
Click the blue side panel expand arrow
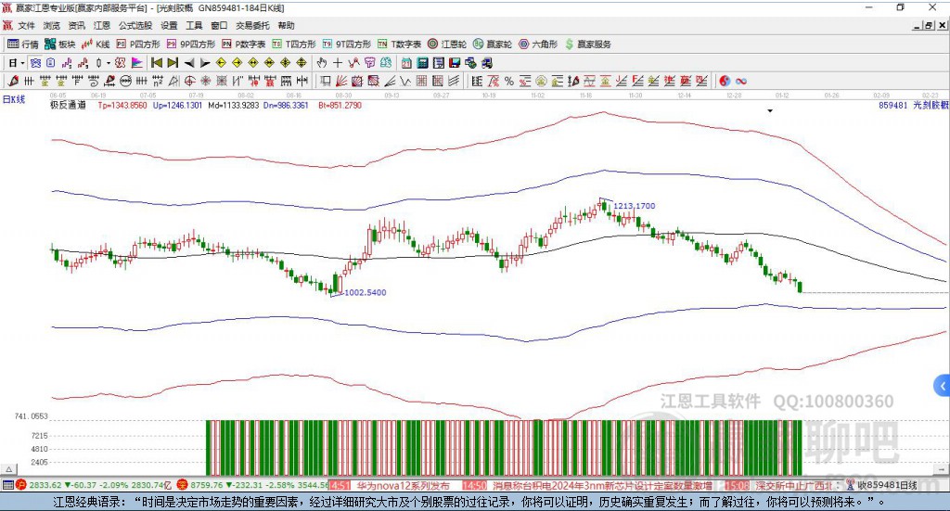pos(943,385)
